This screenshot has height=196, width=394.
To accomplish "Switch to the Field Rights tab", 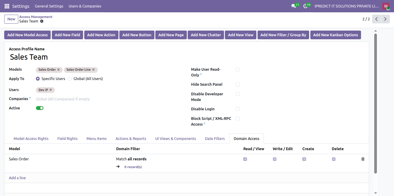I will (x=67, y=139).
